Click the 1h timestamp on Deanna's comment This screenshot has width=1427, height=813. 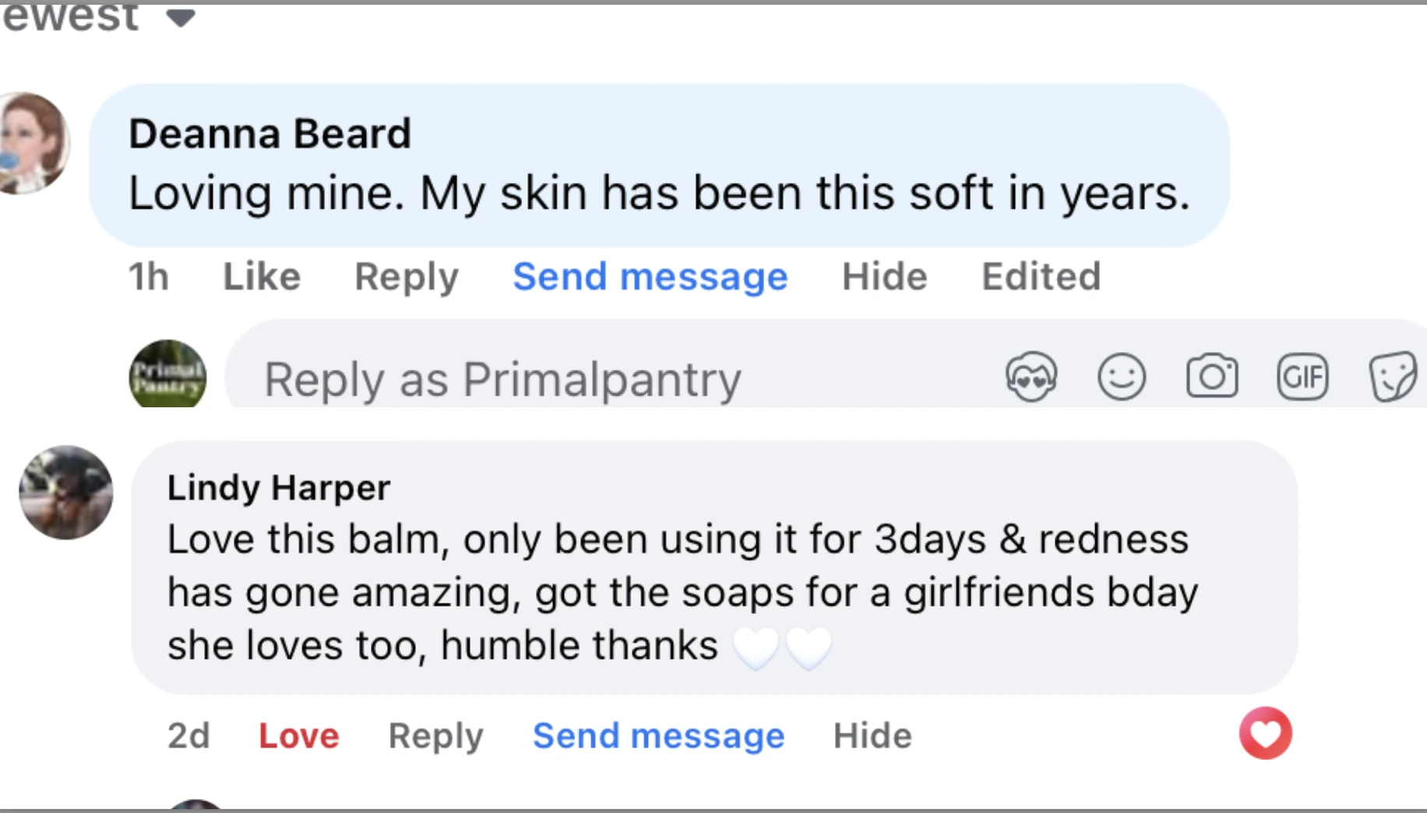click(x=148, y=276)
